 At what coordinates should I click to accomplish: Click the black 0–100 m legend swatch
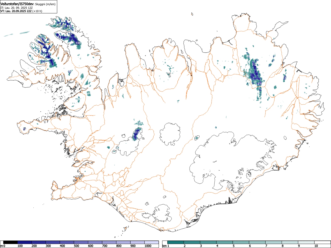(x=10, y=242)
